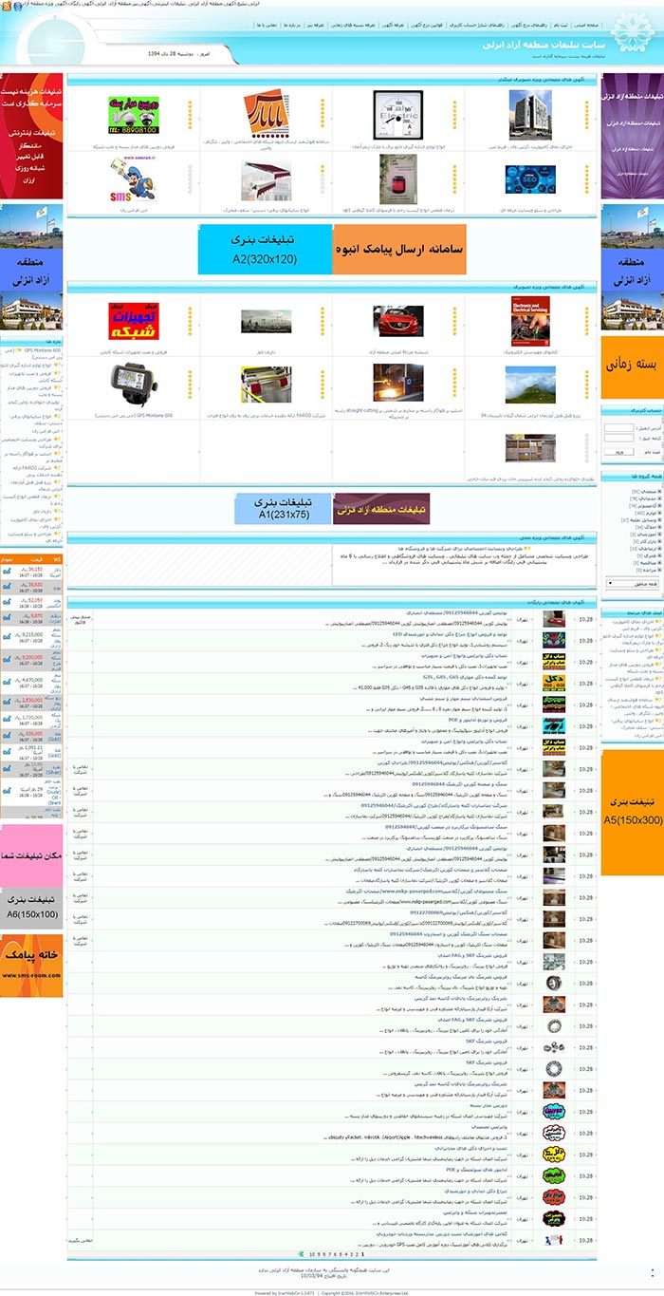Open the flame cutting machine ad thumbnail
Image resolution: width=664 pixels, height=1296 pixels.
397,385
